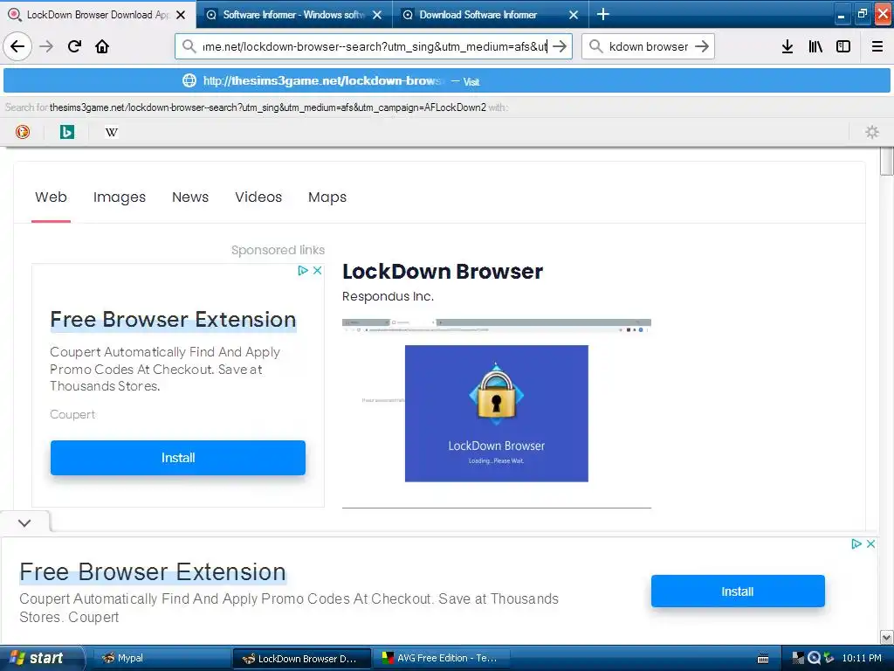Viewport: 894px width, 671px height.
Task: Select the News search tab
Action: [190, 197]
